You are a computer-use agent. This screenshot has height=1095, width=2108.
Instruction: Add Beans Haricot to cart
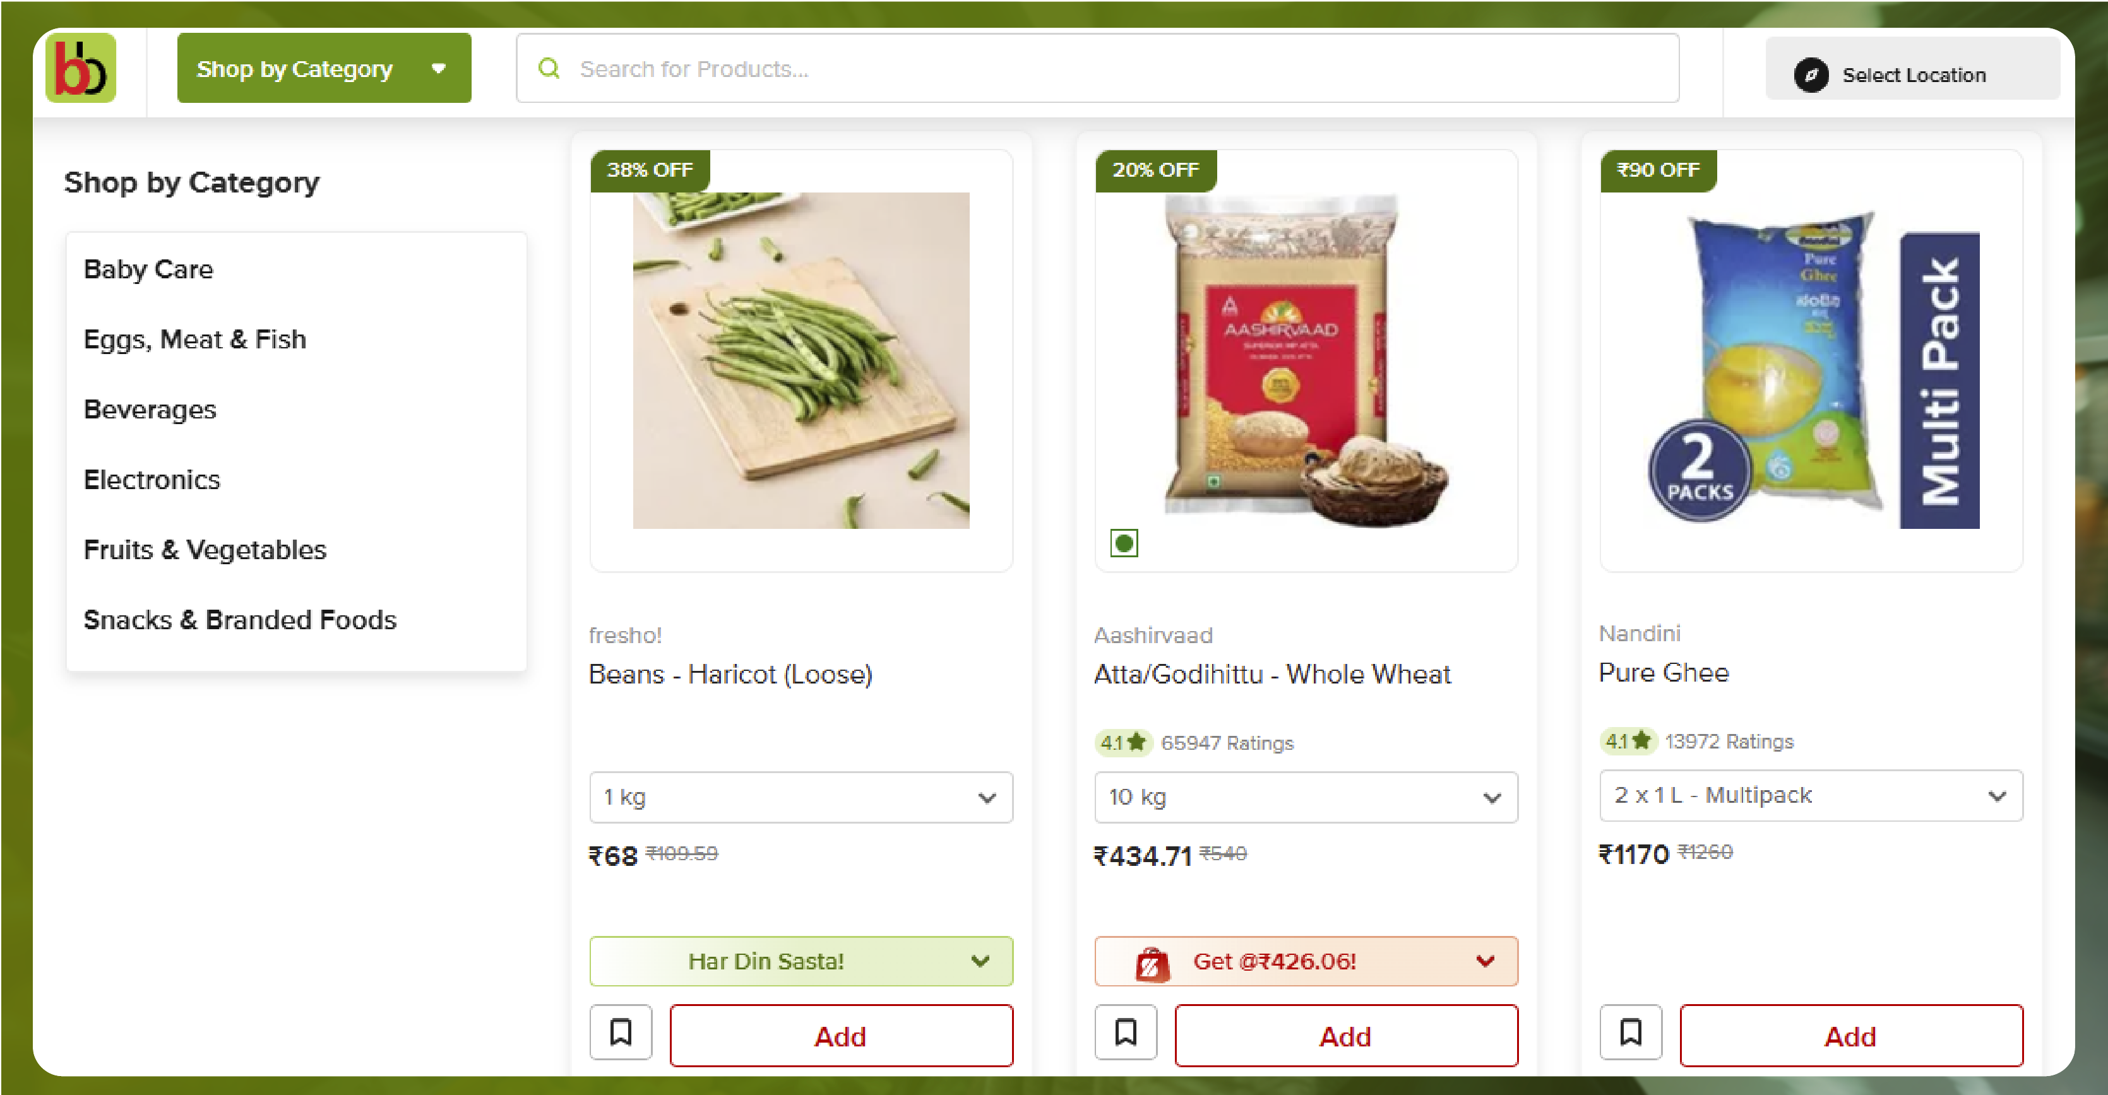[x=839, y=1035]
